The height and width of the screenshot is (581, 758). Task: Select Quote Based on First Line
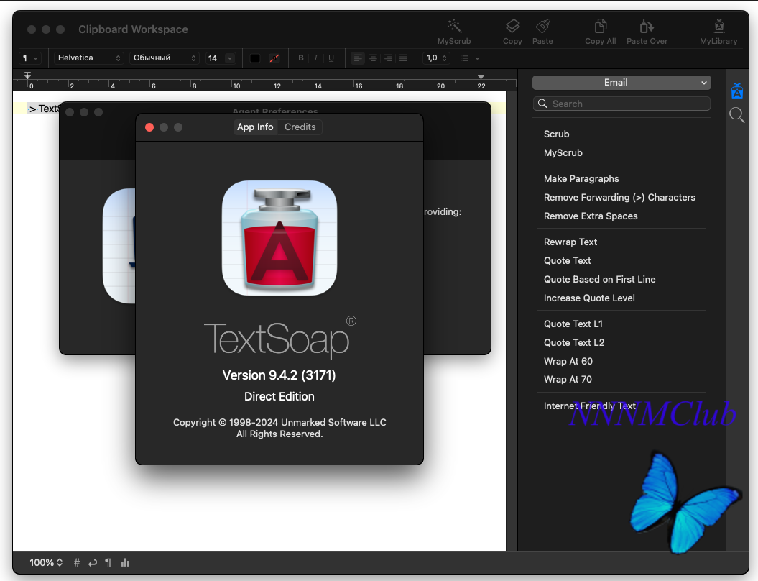(x=599, y=279)
